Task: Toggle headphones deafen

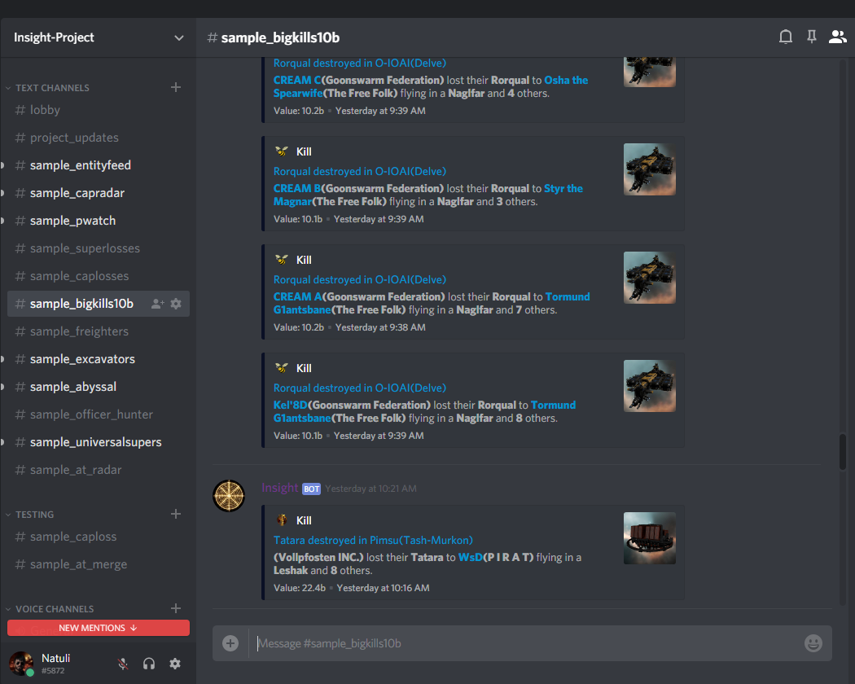Action: pos(149,664)
